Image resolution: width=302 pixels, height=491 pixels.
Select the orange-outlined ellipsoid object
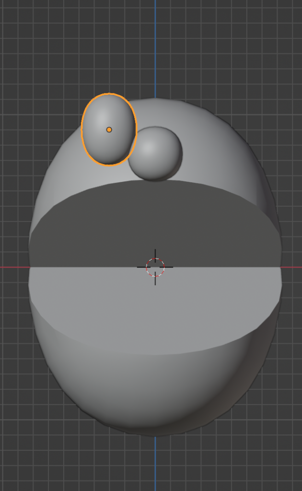coord(103,144)
